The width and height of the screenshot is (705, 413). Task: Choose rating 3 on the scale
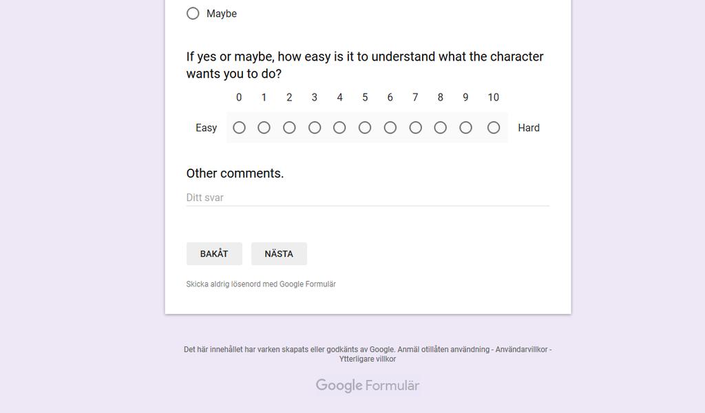tap(315, 127)
